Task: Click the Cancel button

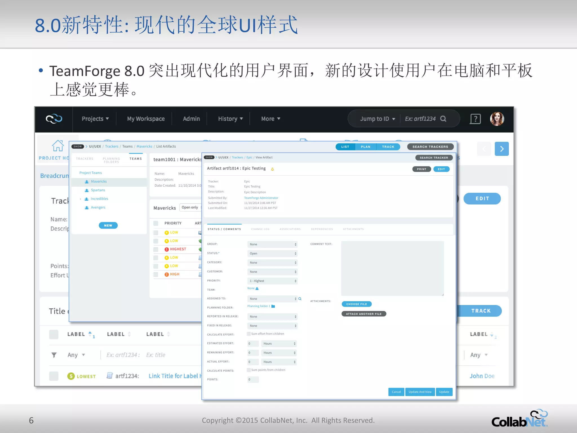Action: pos(396,392)
